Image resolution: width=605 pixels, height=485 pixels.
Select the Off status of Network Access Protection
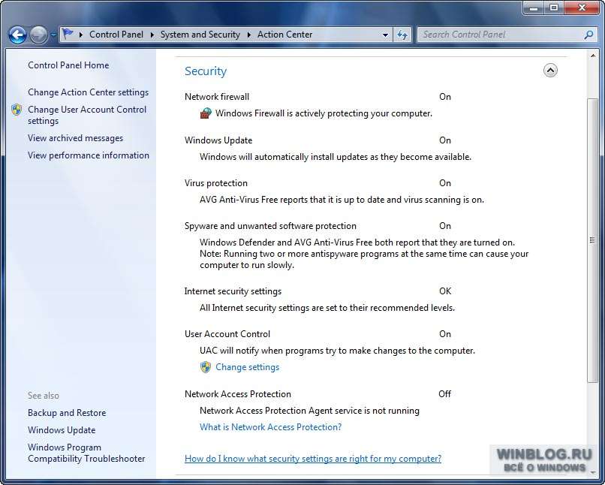click(x=444, y=394)
